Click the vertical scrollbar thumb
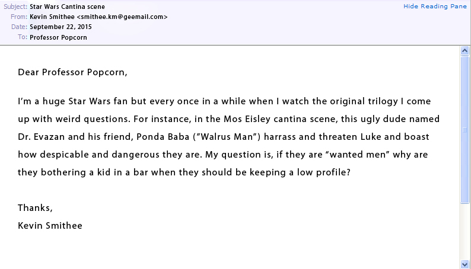 pos(465,129)
